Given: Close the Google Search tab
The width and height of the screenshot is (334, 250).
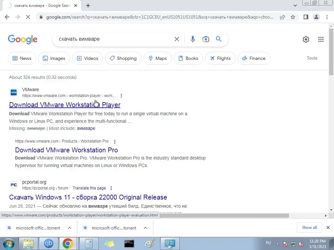Looking at the screenshot, I should (76, 6).
